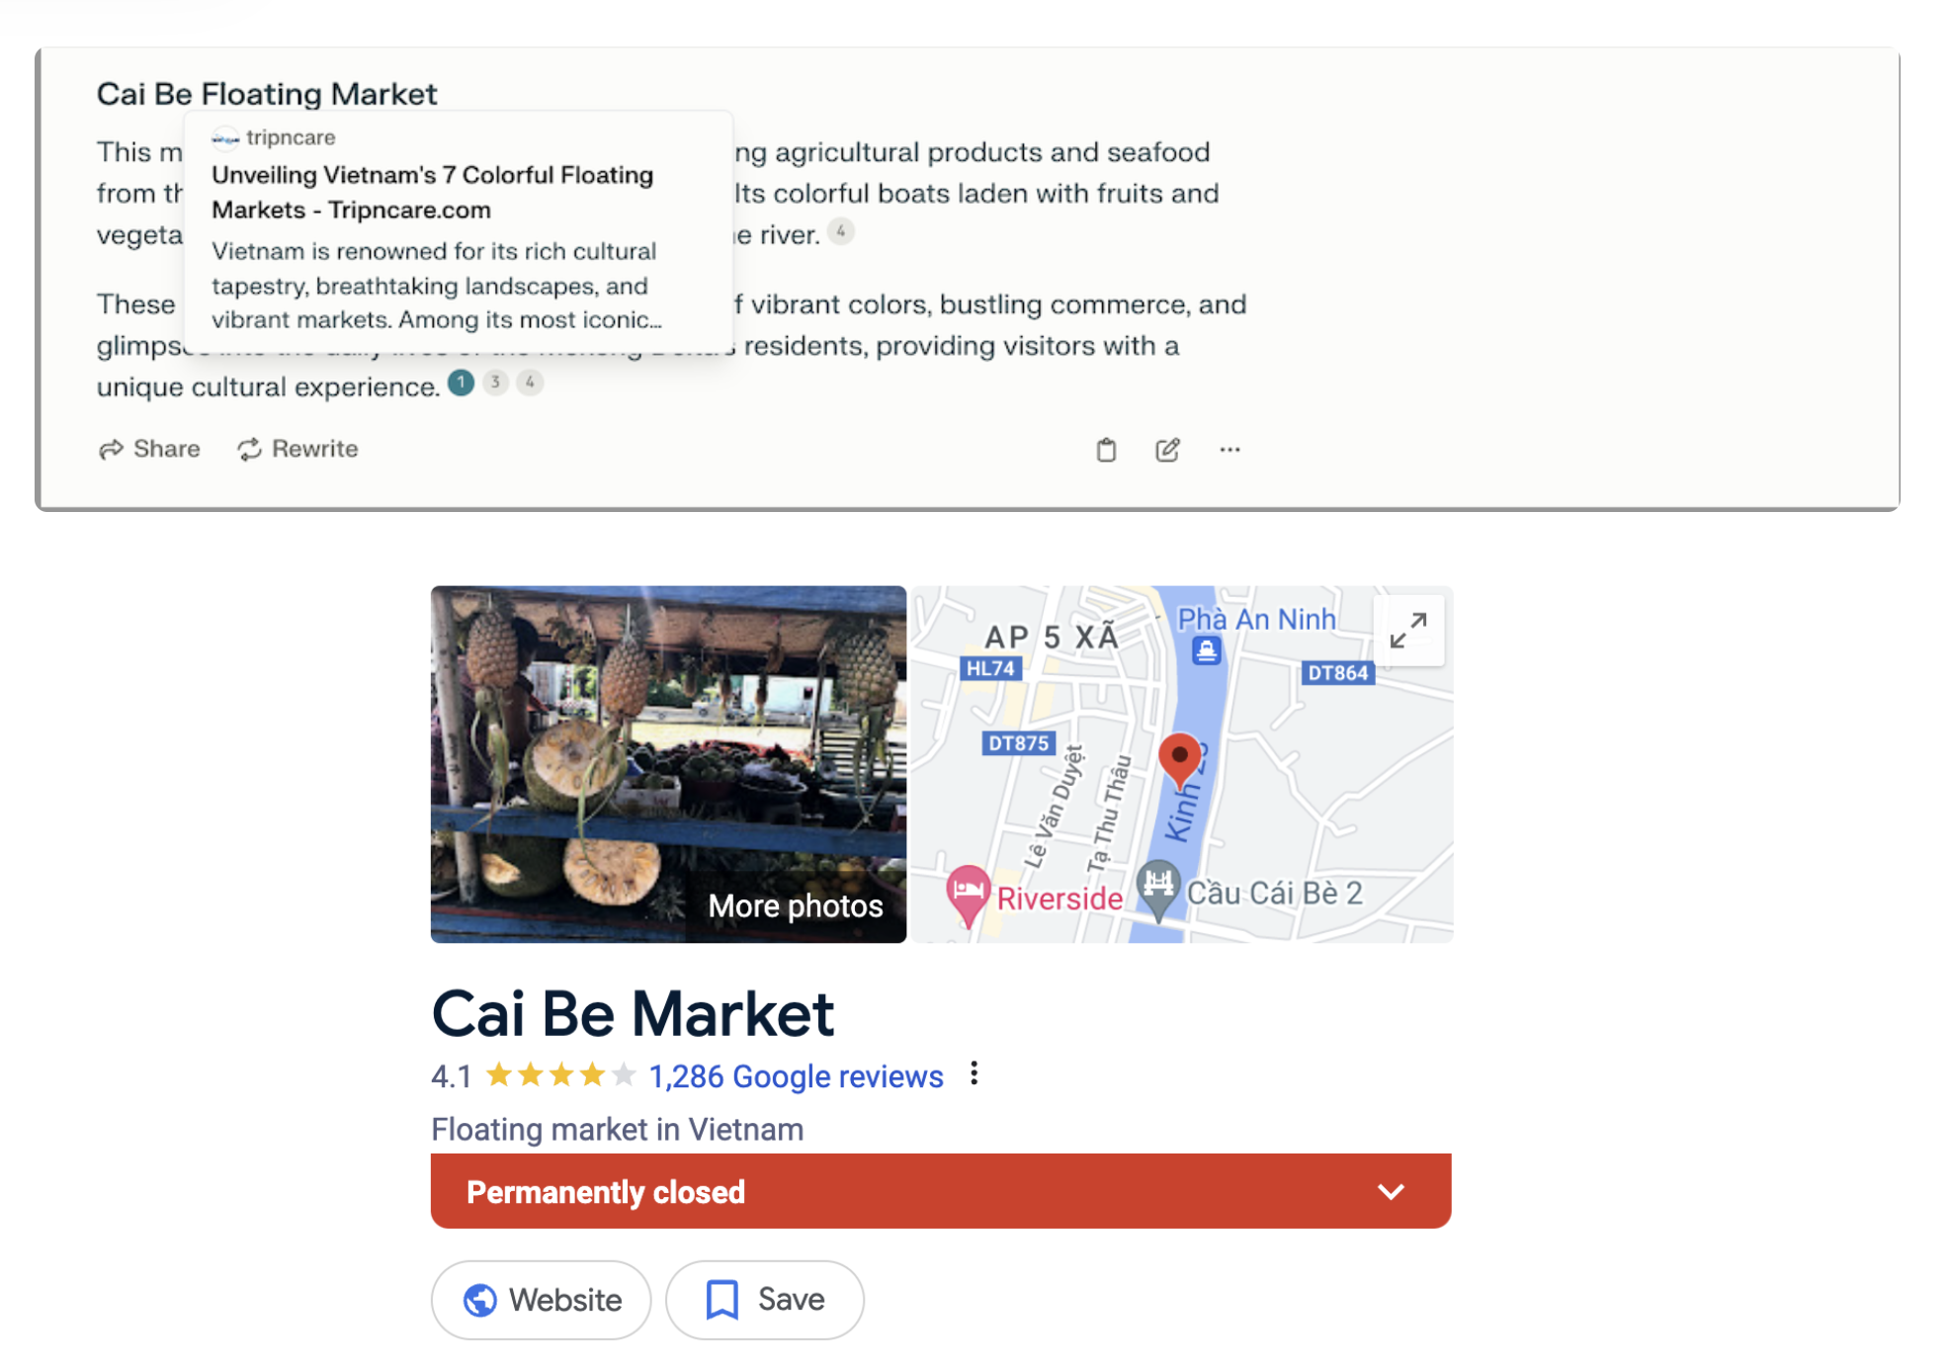
Task: Toggle citation number 1 reference
Action: tap(463, 387)
